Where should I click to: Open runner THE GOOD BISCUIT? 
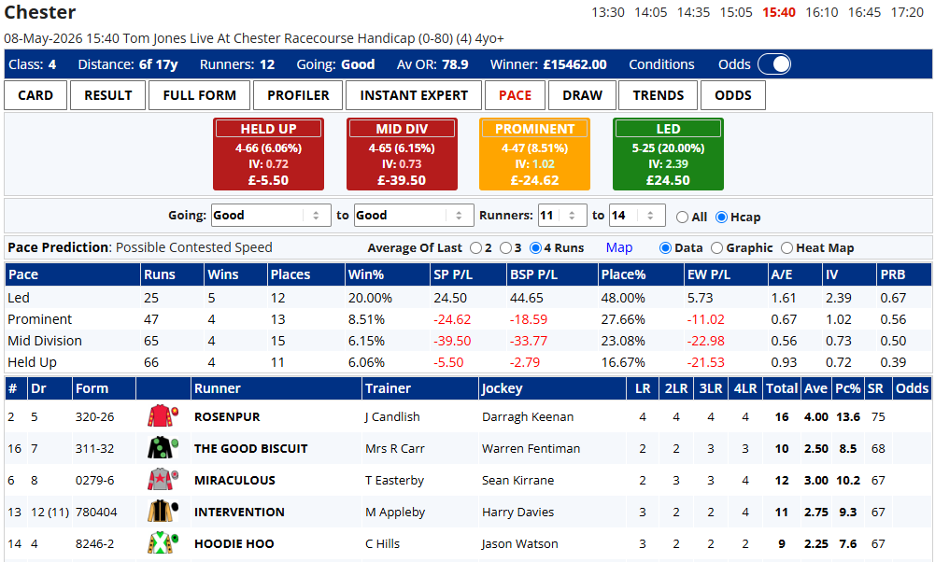(250, 448)
